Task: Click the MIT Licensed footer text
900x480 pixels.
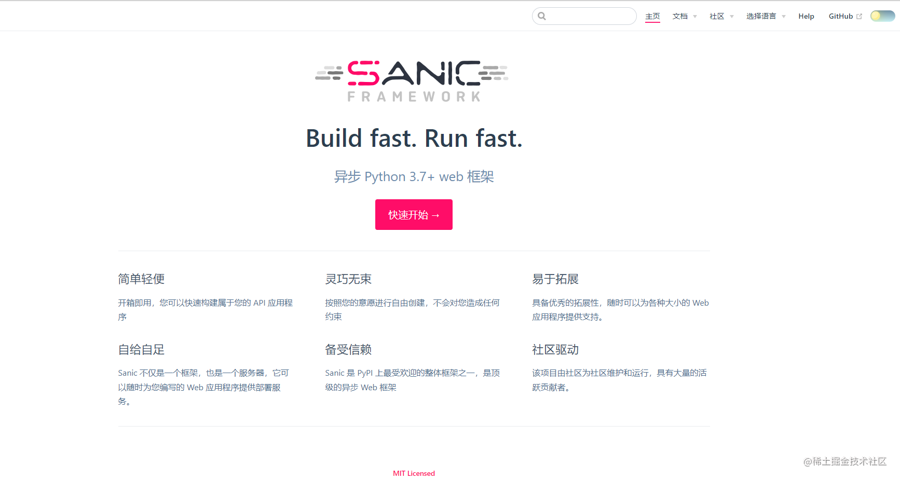Action: click(414, 473)
